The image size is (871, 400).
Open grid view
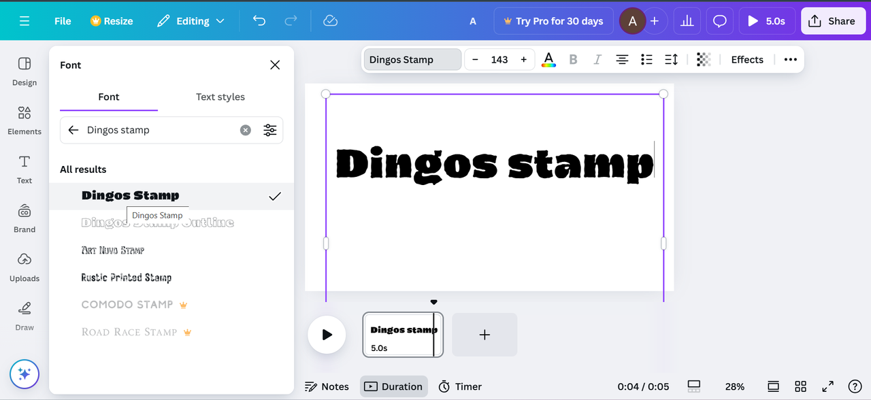pos(800,386)
